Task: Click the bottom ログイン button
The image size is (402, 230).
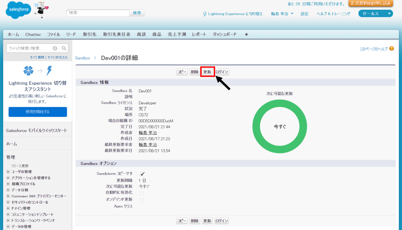Action: tap(221, 221)
